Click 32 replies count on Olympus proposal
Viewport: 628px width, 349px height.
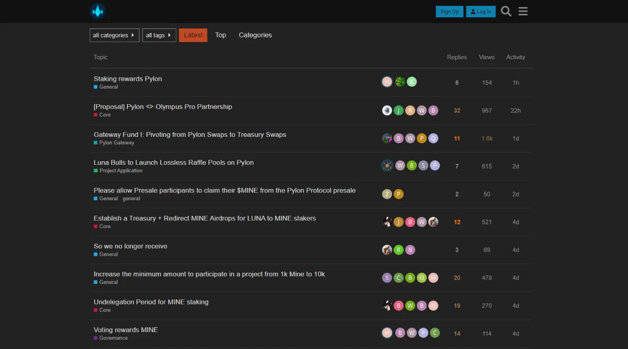pos(457,111)
